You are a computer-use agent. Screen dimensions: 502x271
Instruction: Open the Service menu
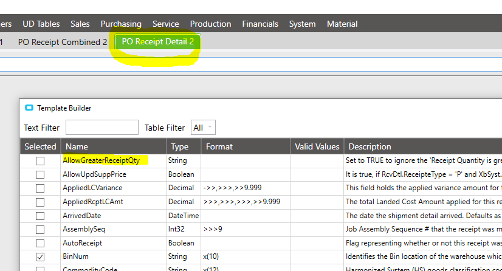tap(165, 24)
